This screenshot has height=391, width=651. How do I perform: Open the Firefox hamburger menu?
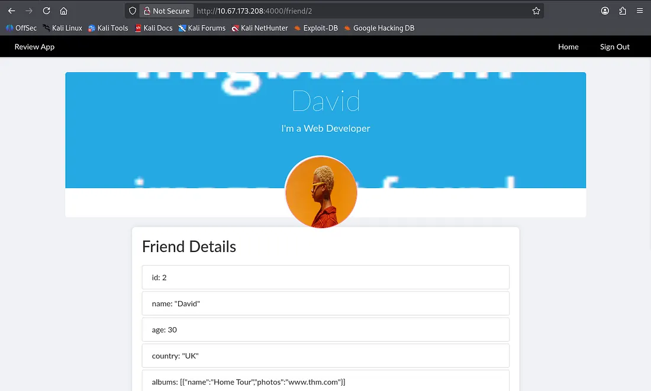pyautogui.click(x=640, y=11)
